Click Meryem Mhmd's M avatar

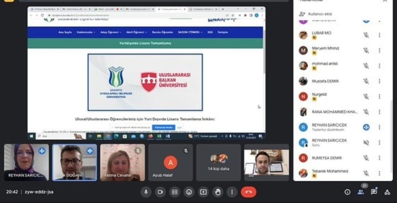(303, 50)
